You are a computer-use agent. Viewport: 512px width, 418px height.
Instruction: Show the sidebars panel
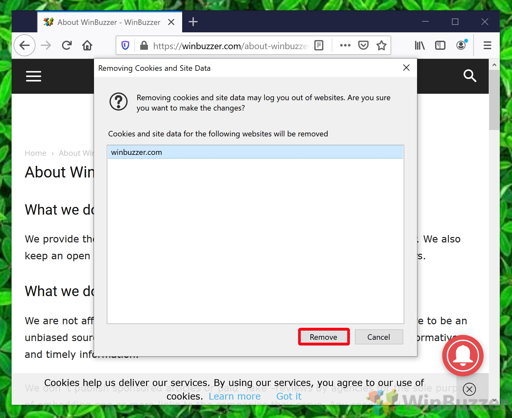[440, 45]
